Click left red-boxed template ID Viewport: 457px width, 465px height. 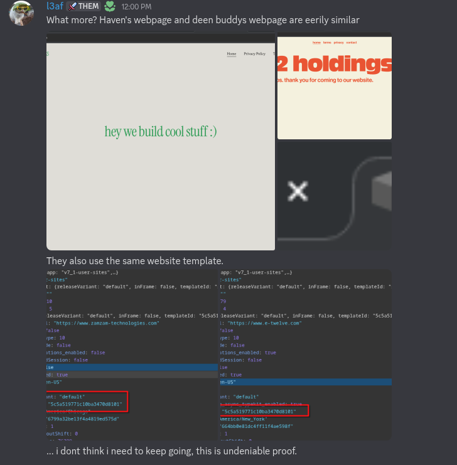tap(85, 404)
